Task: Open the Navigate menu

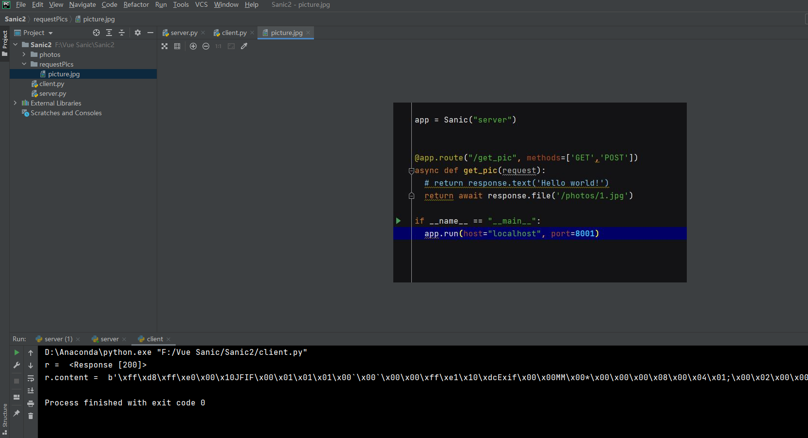Action: pos(82,4)
